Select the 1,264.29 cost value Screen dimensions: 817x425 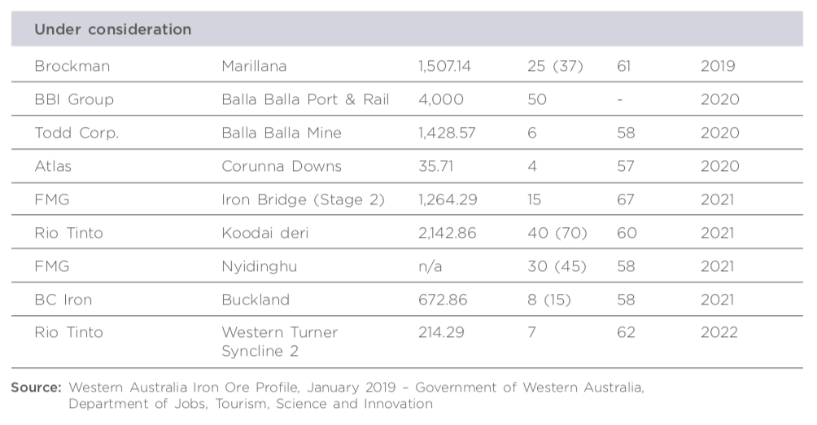pyautogui.click(x=448, y=199)
